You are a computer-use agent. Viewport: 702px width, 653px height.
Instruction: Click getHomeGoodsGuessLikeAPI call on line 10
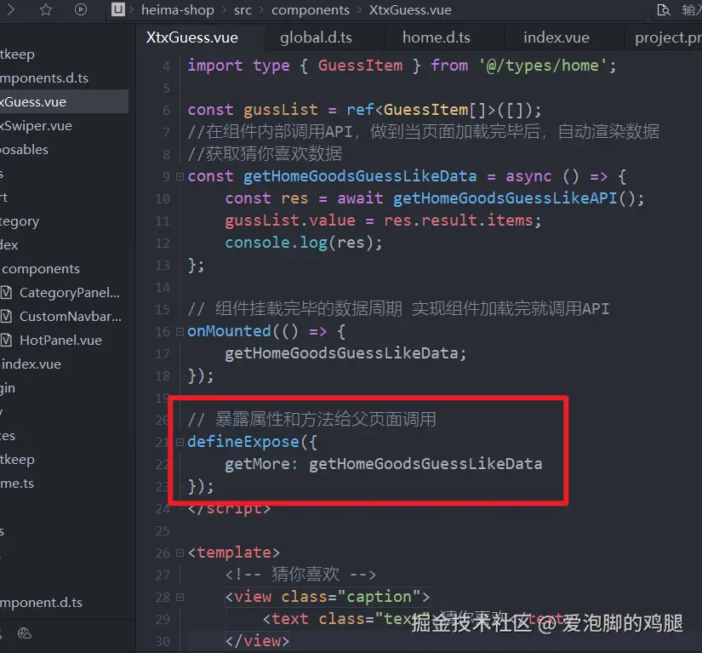point(505,198)
